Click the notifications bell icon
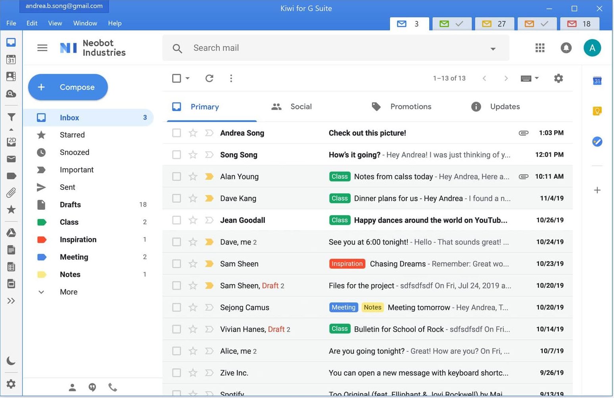This screenshot has width=614, height=398. (x=566, y=48)
